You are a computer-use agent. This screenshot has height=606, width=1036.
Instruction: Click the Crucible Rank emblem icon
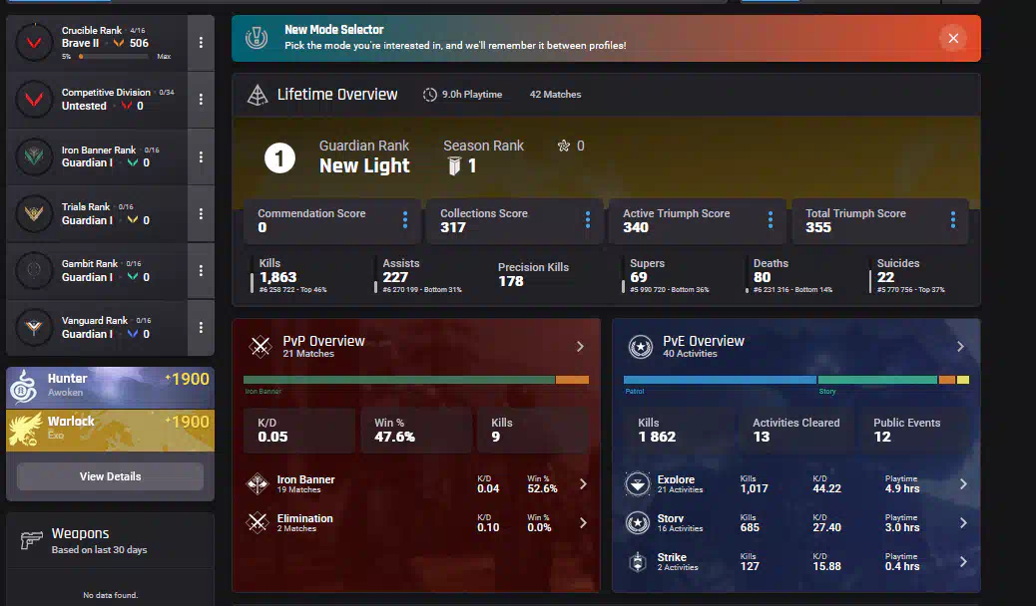click(x=36, y=43)
